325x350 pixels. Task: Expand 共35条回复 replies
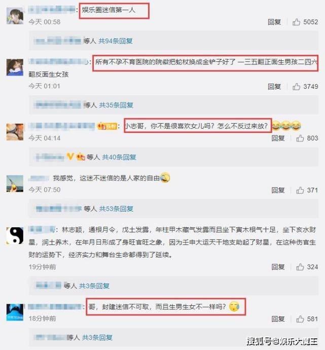tap(116, 105)
